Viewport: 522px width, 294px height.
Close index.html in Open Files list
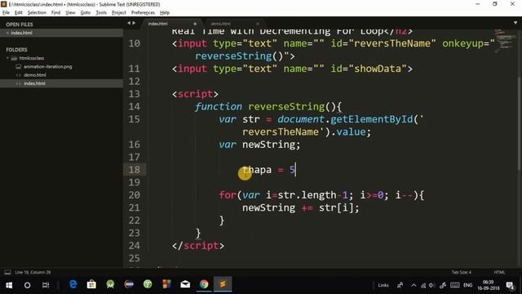[7, 33]
